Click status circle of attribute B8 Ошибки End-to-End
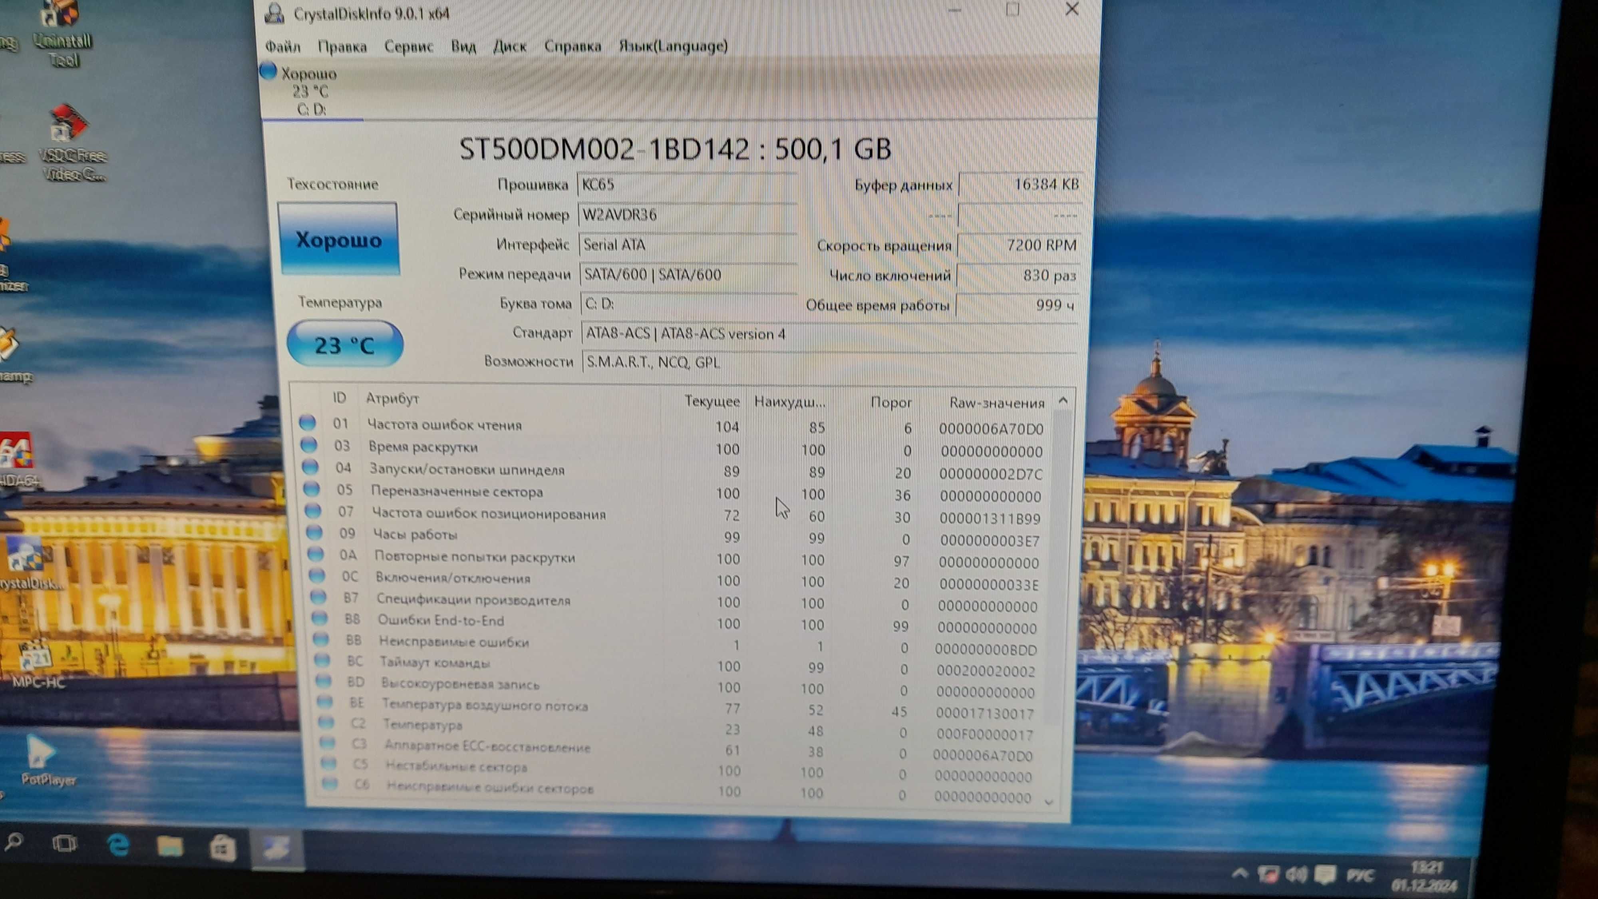This screenshot has height=899, width=1598. 319,618
